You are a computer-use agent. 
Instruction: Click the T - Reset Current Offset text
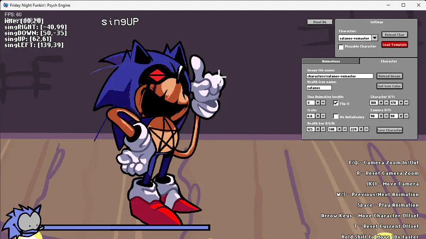point(386,226)
